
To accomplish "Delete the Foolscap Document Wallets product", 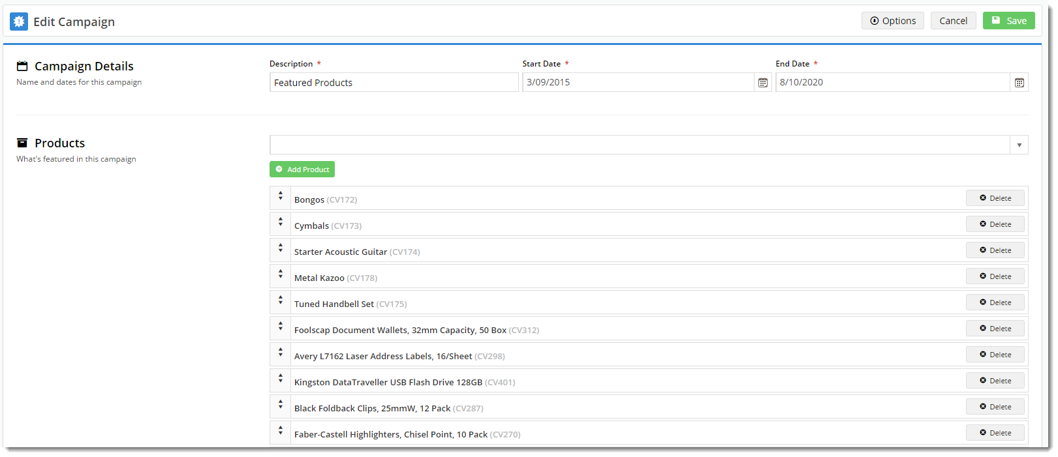I will 995,329.
